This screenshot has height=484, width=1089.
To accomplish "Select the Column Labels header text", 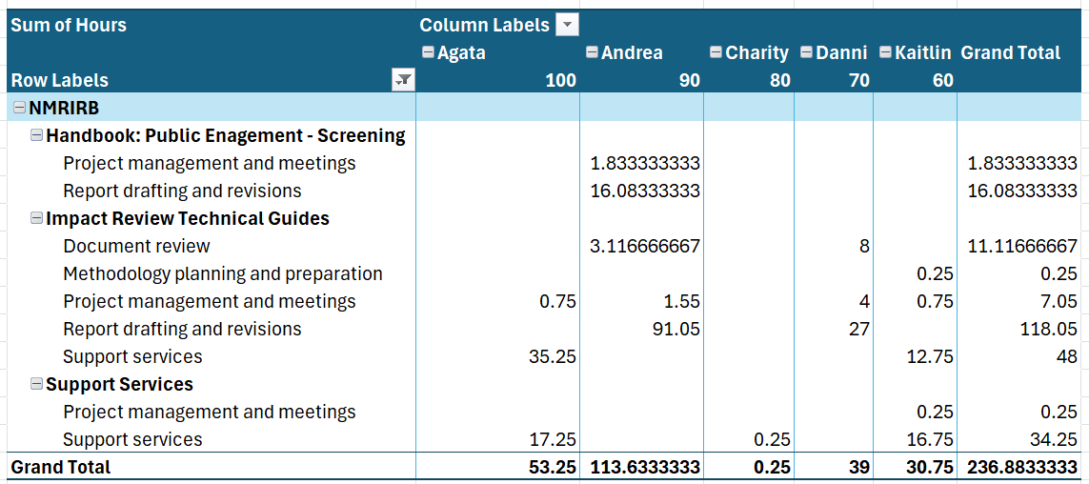I will [485, 26].
